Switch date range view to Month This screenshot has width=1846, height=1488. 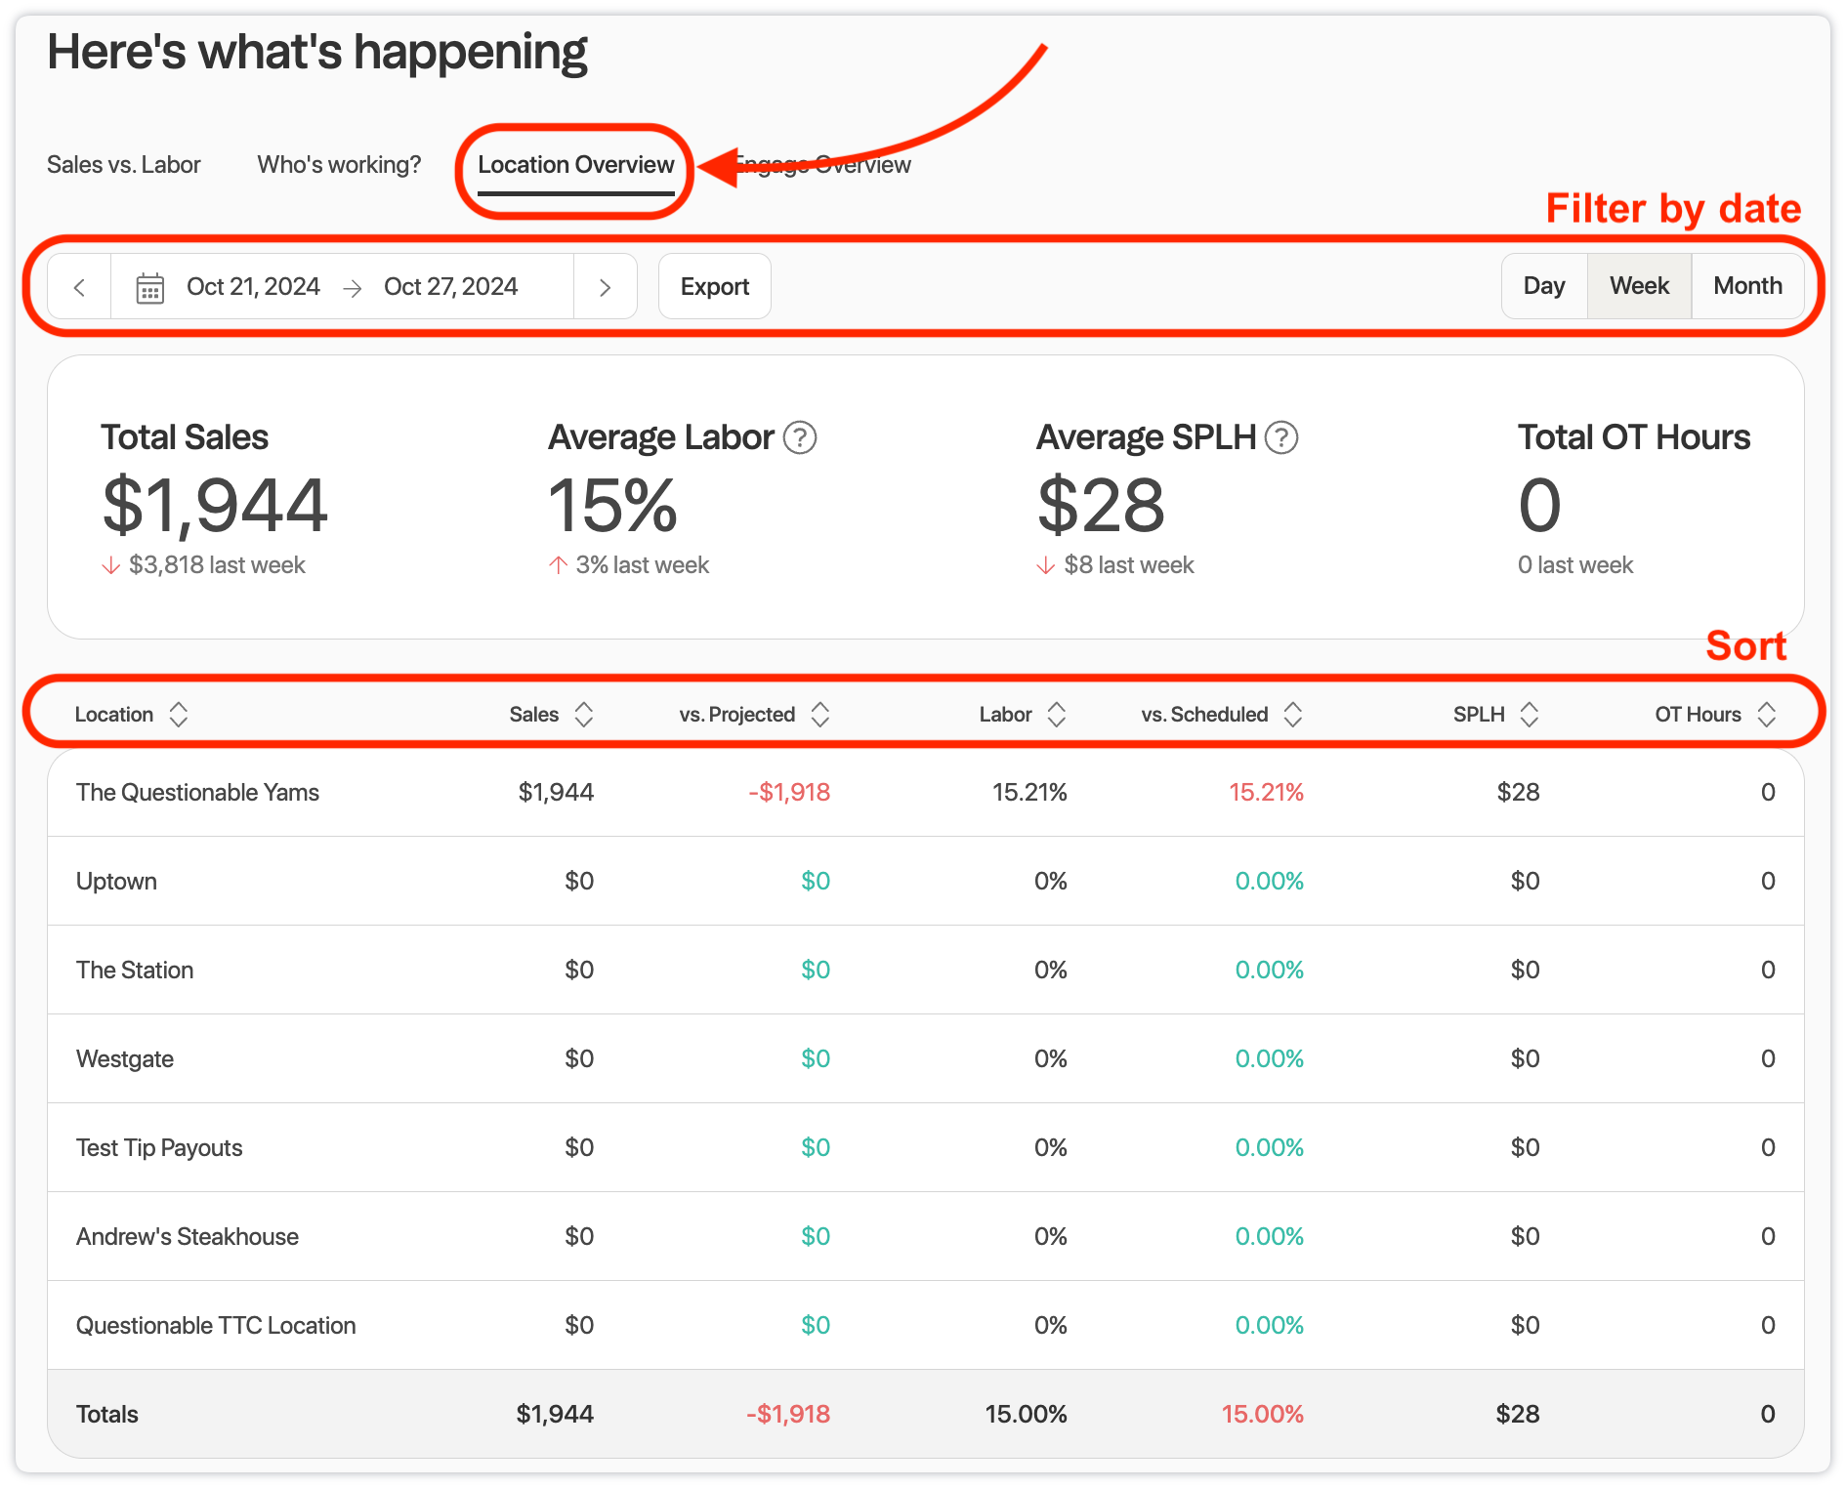click(x=1747, y=286)
